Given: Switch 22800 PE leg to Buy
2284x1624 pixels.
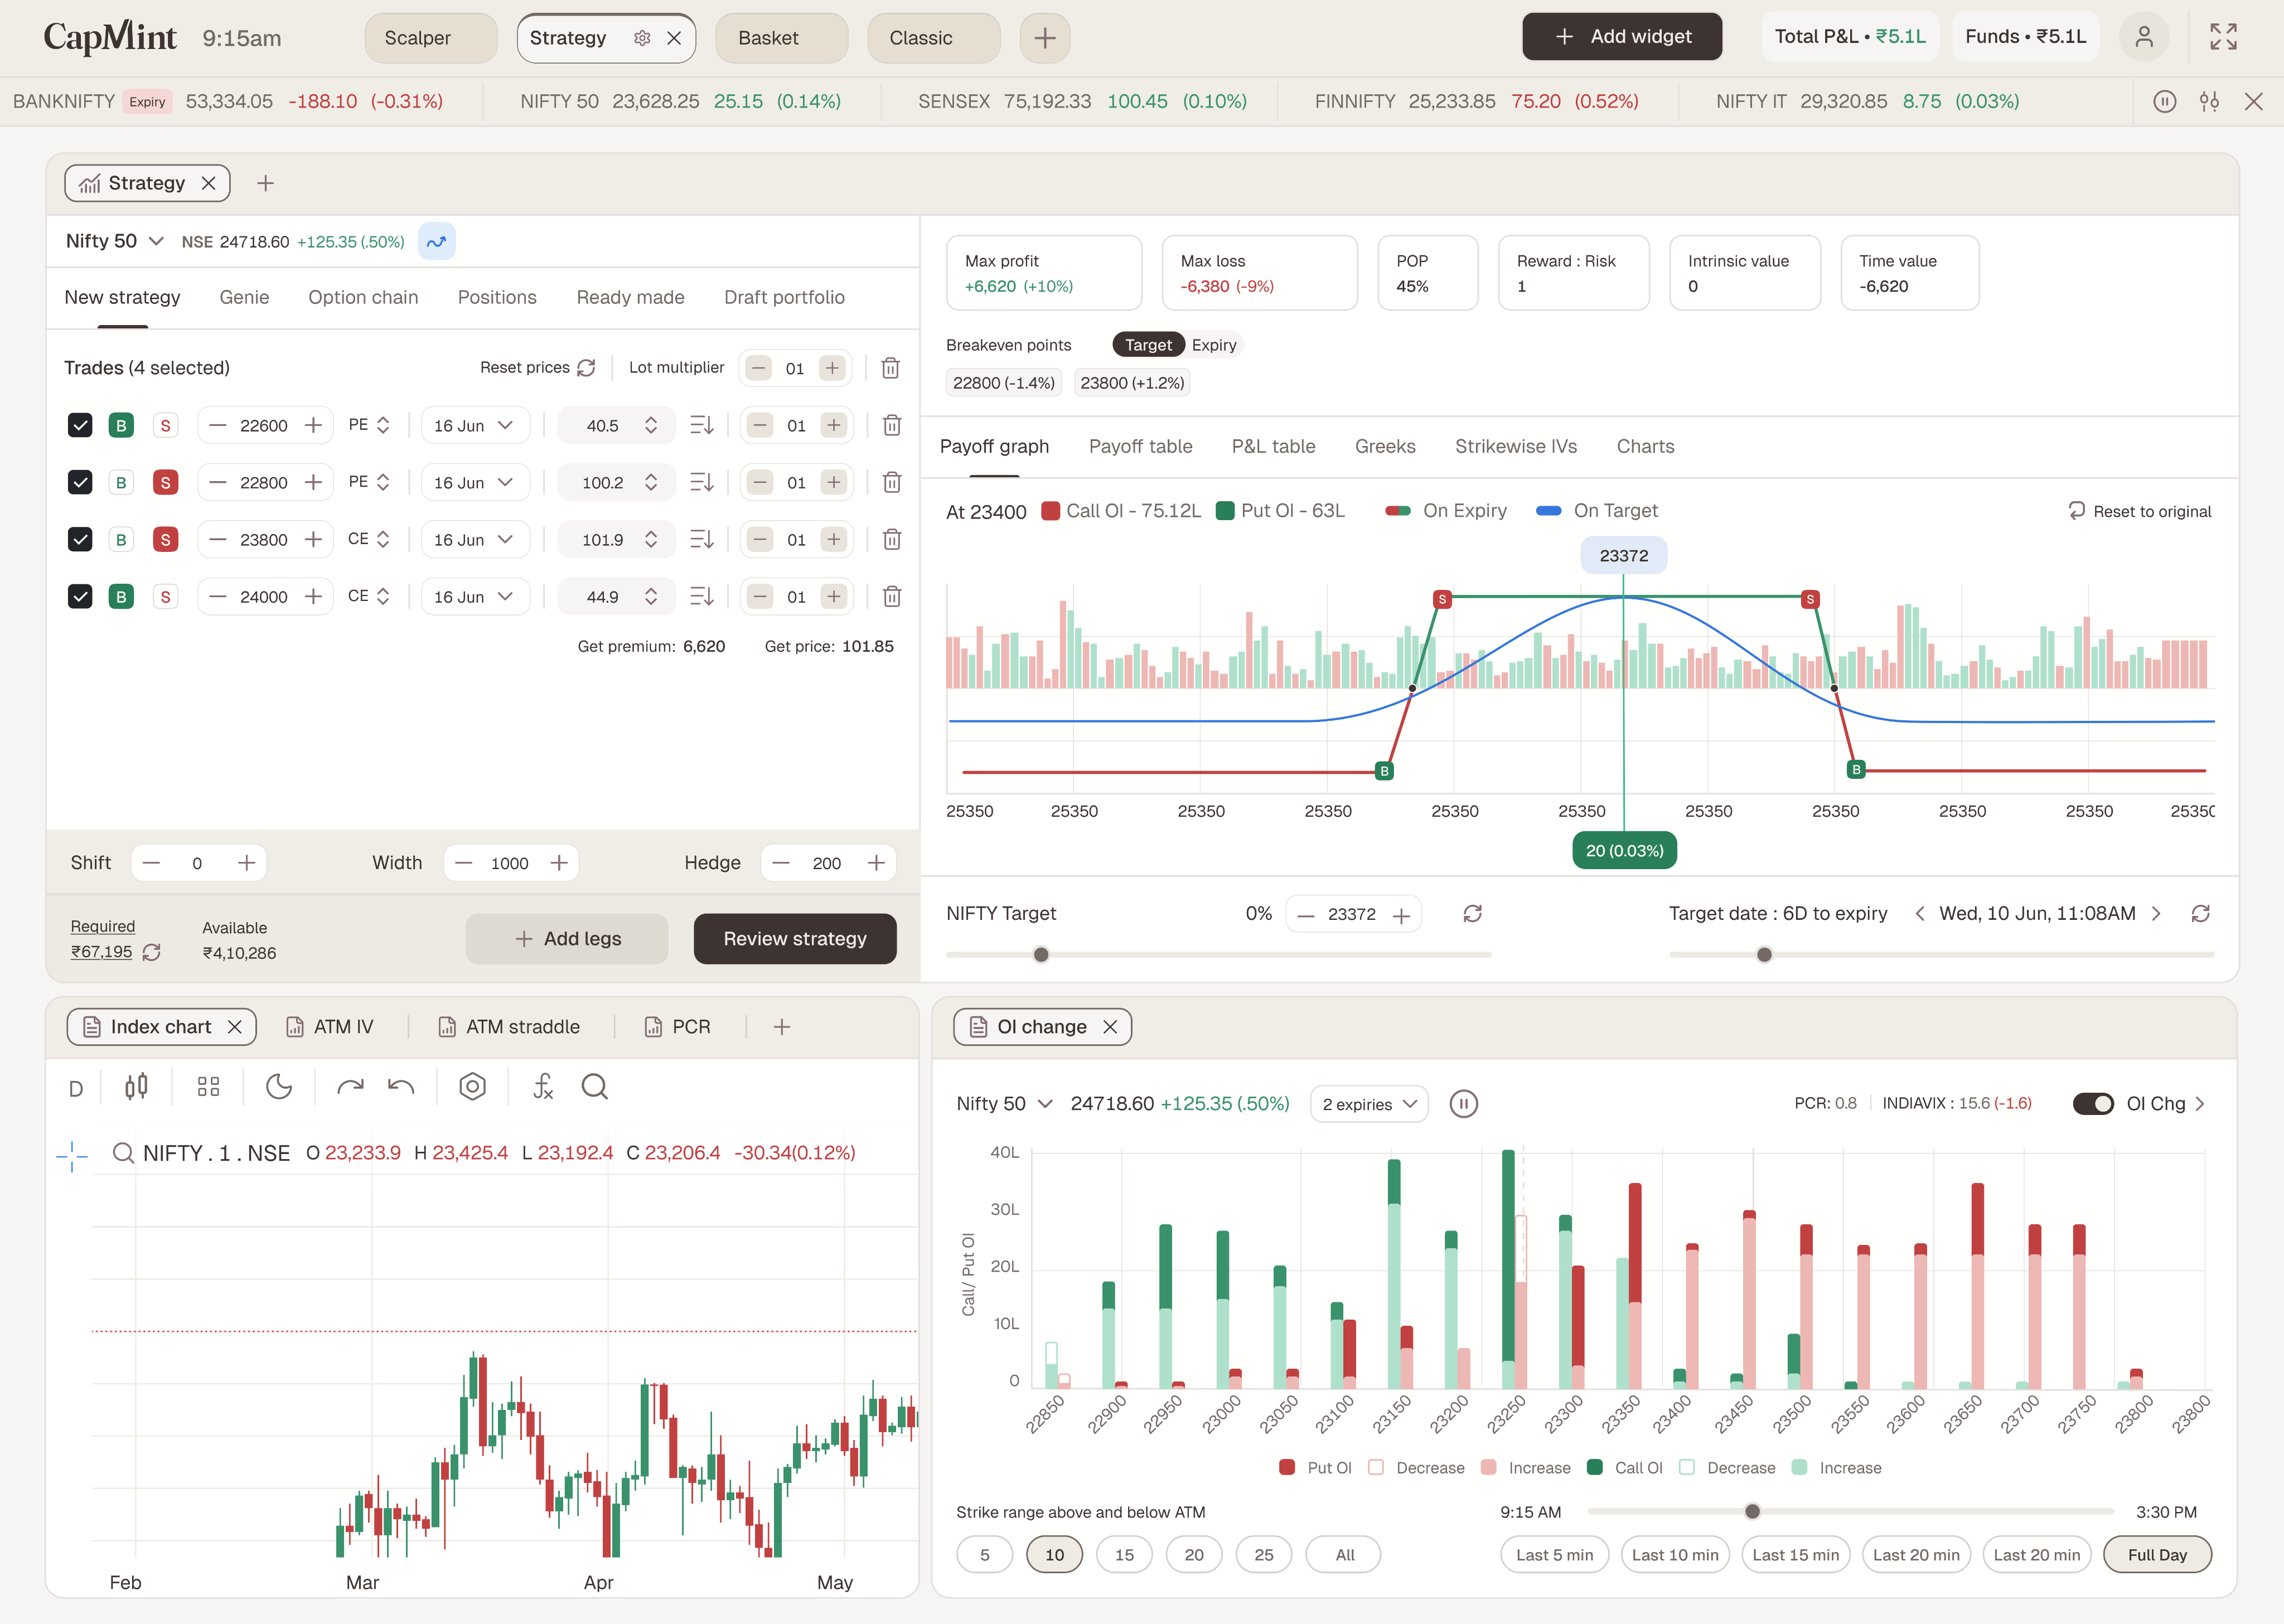Looking at the screenshot, I should (x=121, y=482).
